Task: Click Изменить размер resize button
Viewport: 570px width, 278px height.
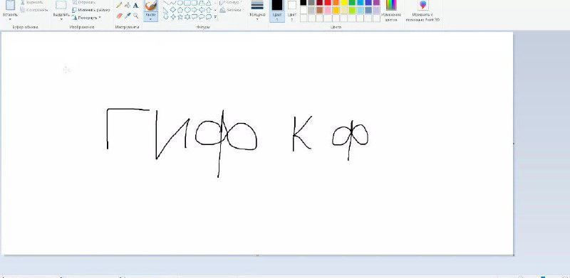Action: 91,10
